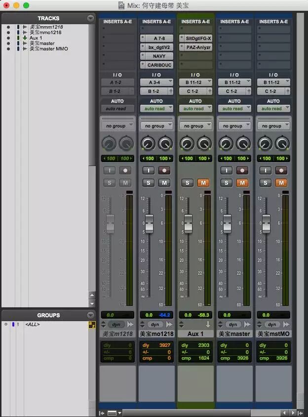Solo the 美宝mstMO track
The height and width of the screenshot is (417, 308).
pos(266,183)
